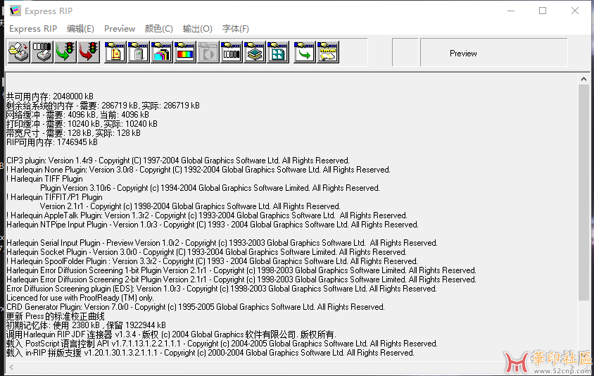Open Calibration Manager grayscale strip window icon
This screenshot has height=376, width=594.
pos(232,52)
